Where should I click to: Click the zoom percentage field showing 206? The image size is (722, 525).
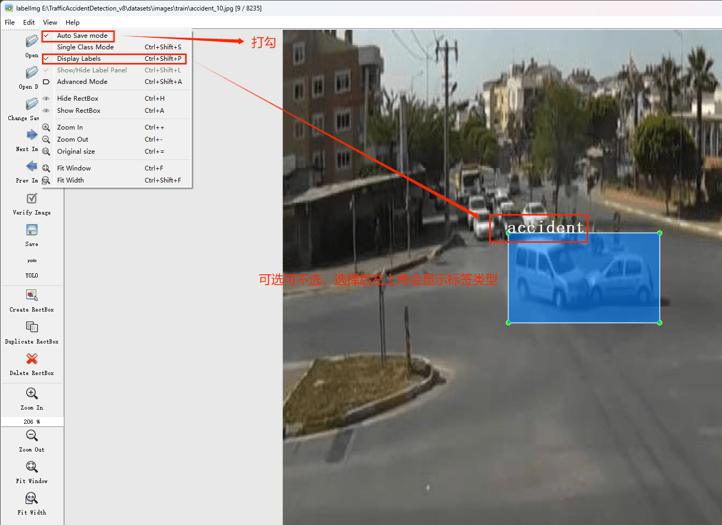pos(31,422)
